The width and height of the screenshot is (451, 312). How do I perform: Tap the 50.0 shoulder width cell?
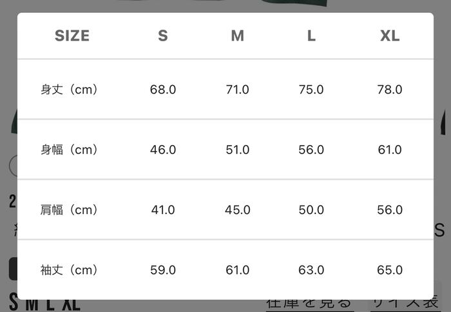(311, 210)
